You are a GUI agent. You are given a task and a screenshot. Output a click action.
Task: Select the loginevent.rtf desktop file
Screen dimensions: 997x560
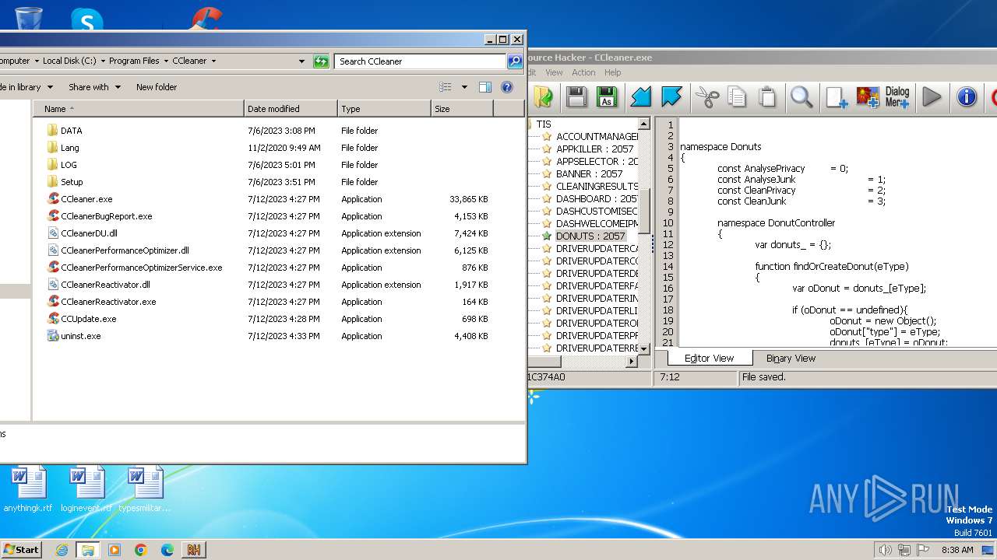coord(86,490)
